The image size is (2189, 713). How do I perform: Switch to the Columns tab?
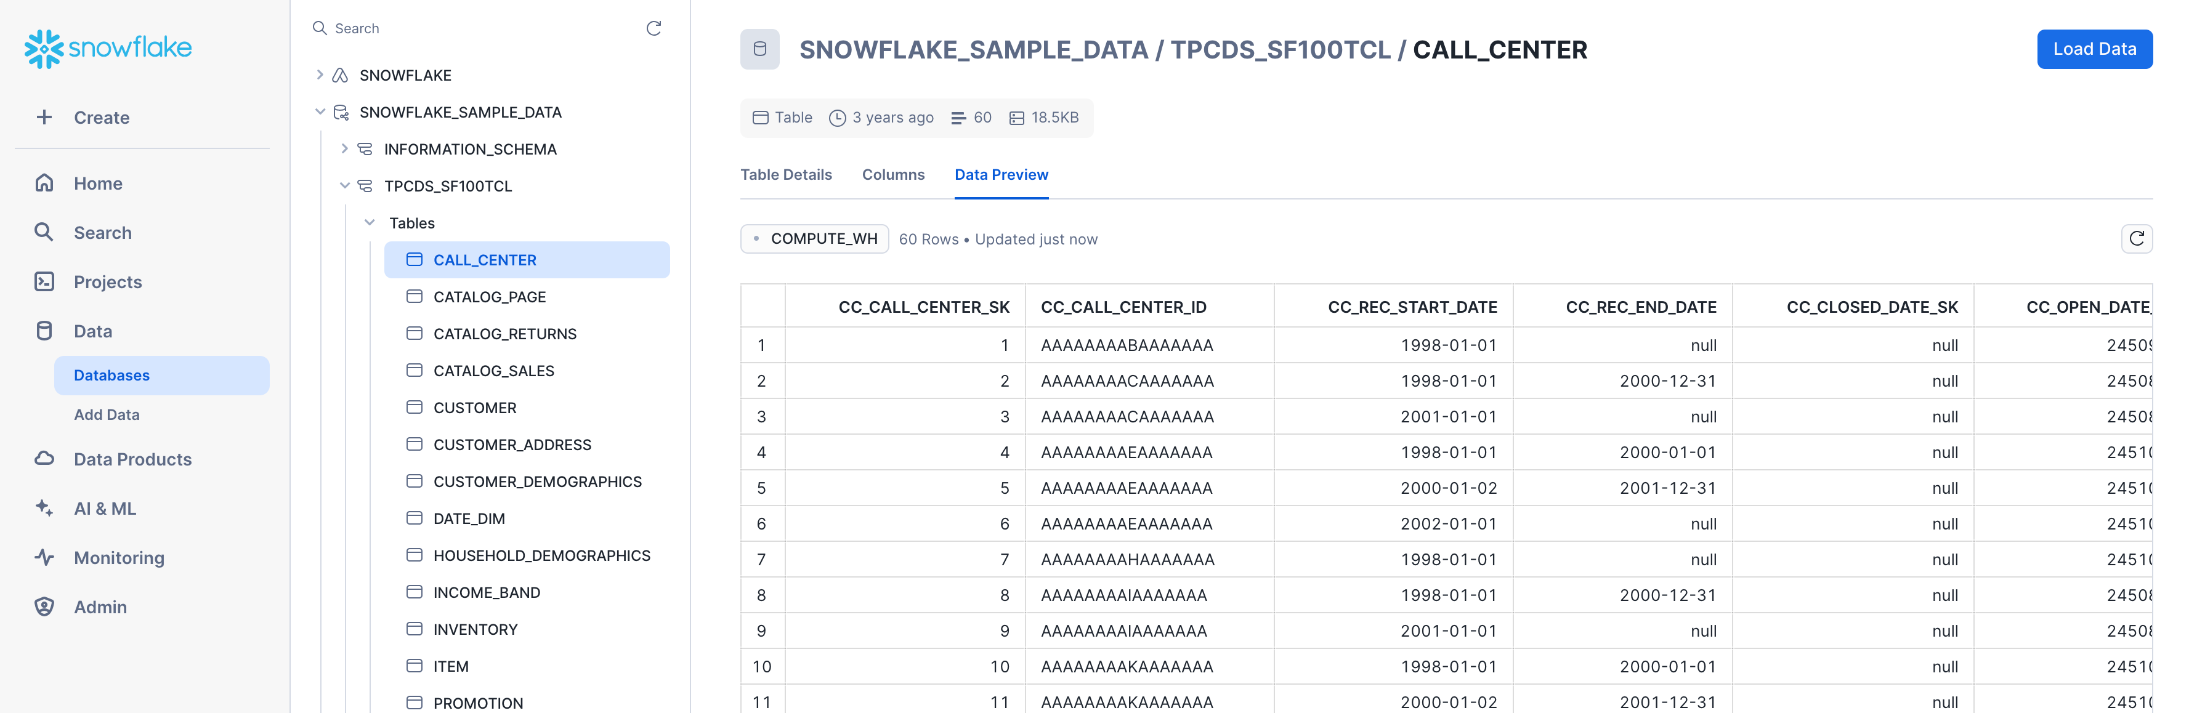click(x=892, y=174)
